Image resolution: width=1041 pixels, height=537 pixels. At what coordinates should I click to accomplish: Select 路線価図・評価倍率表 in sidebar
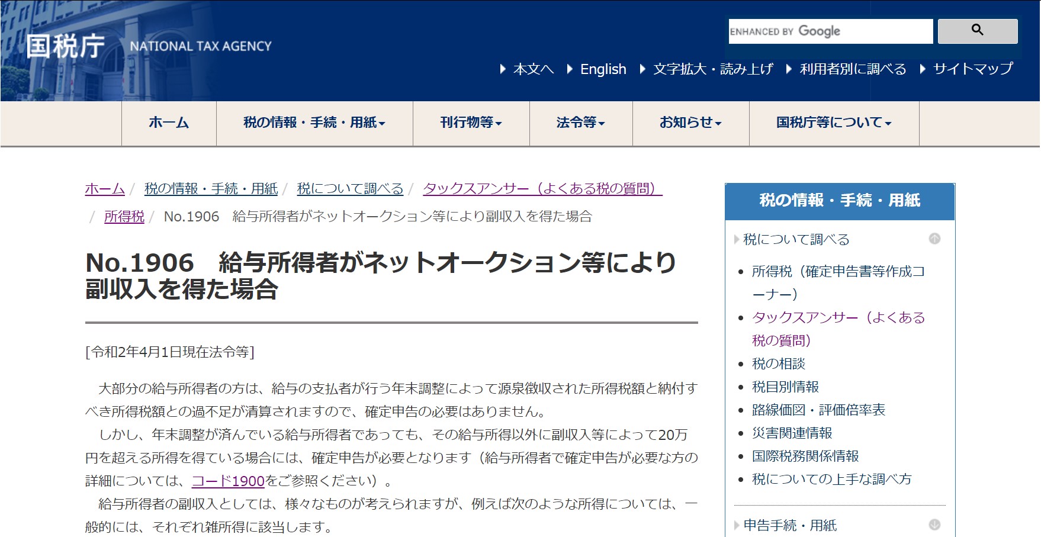[x=818, y=410]
